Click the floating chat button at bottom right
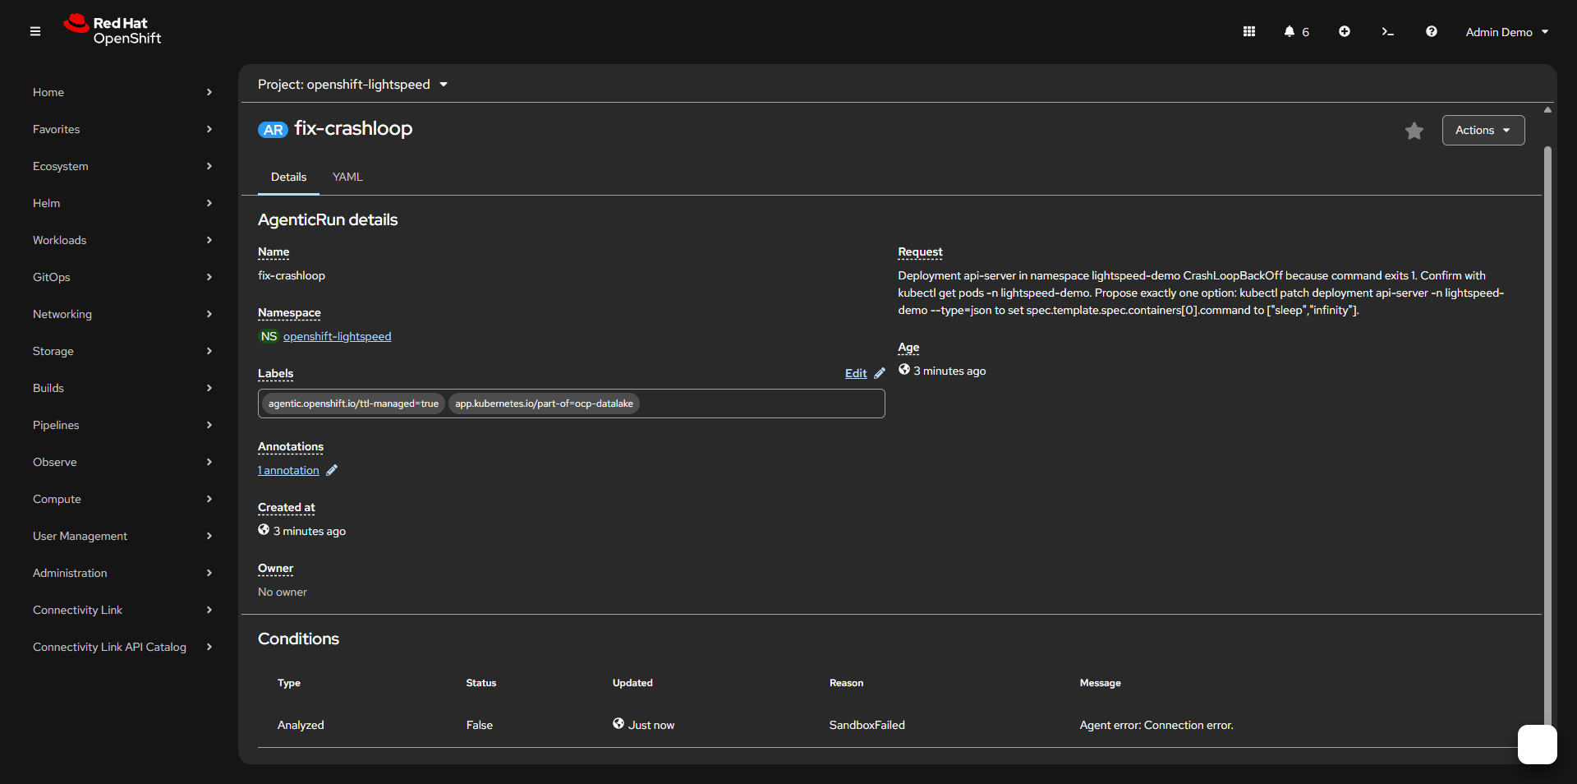Viewport: 1577px width, 784px height. tap(1537, 745)
